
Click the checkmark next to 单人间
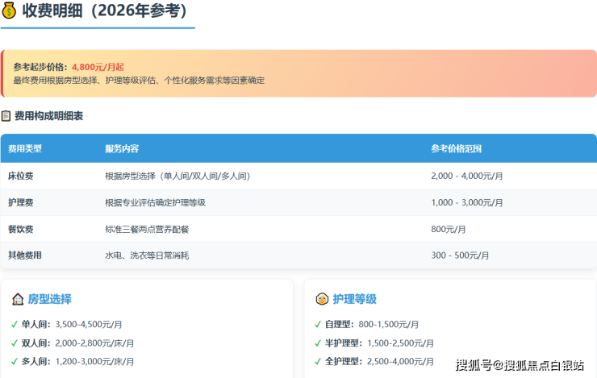(x=14, y=324)
